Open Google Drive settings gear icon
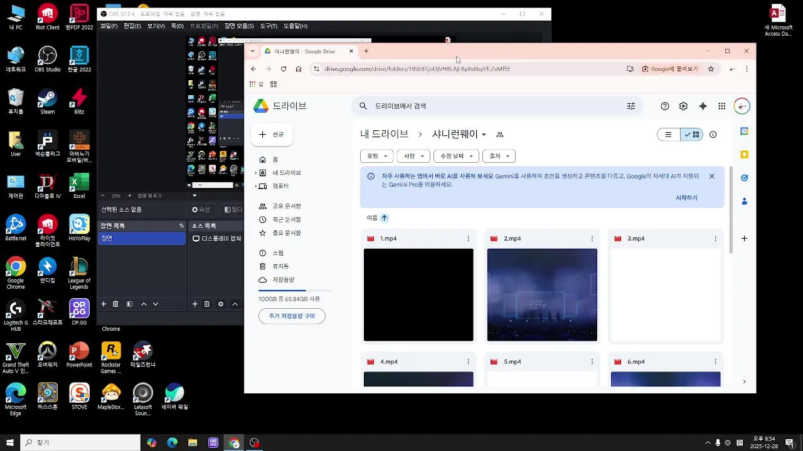Image resolution: width=803 pixels, height=451 pixels. (683, 106)
